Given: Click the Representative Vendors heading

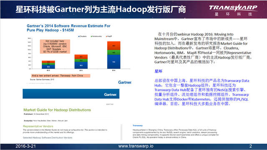Looking at the screenshot, I should pos(38,126).
